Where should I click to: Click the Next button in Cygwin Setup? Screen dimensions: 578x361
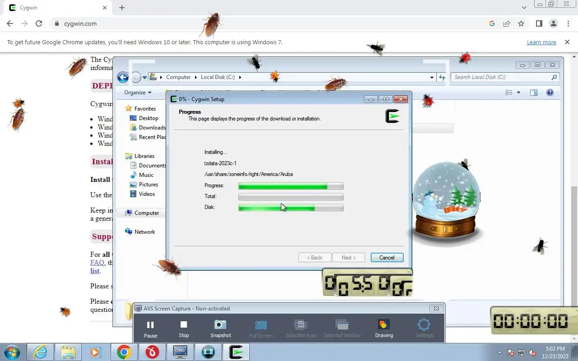click(x=349, y=258)
